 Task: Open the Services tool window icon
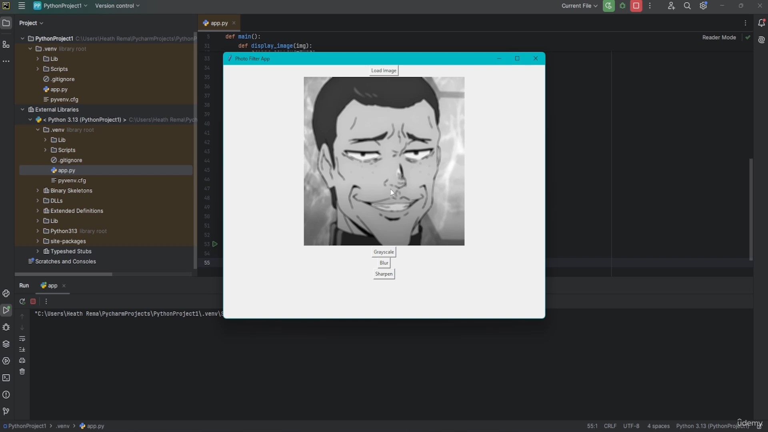point(6,361)
